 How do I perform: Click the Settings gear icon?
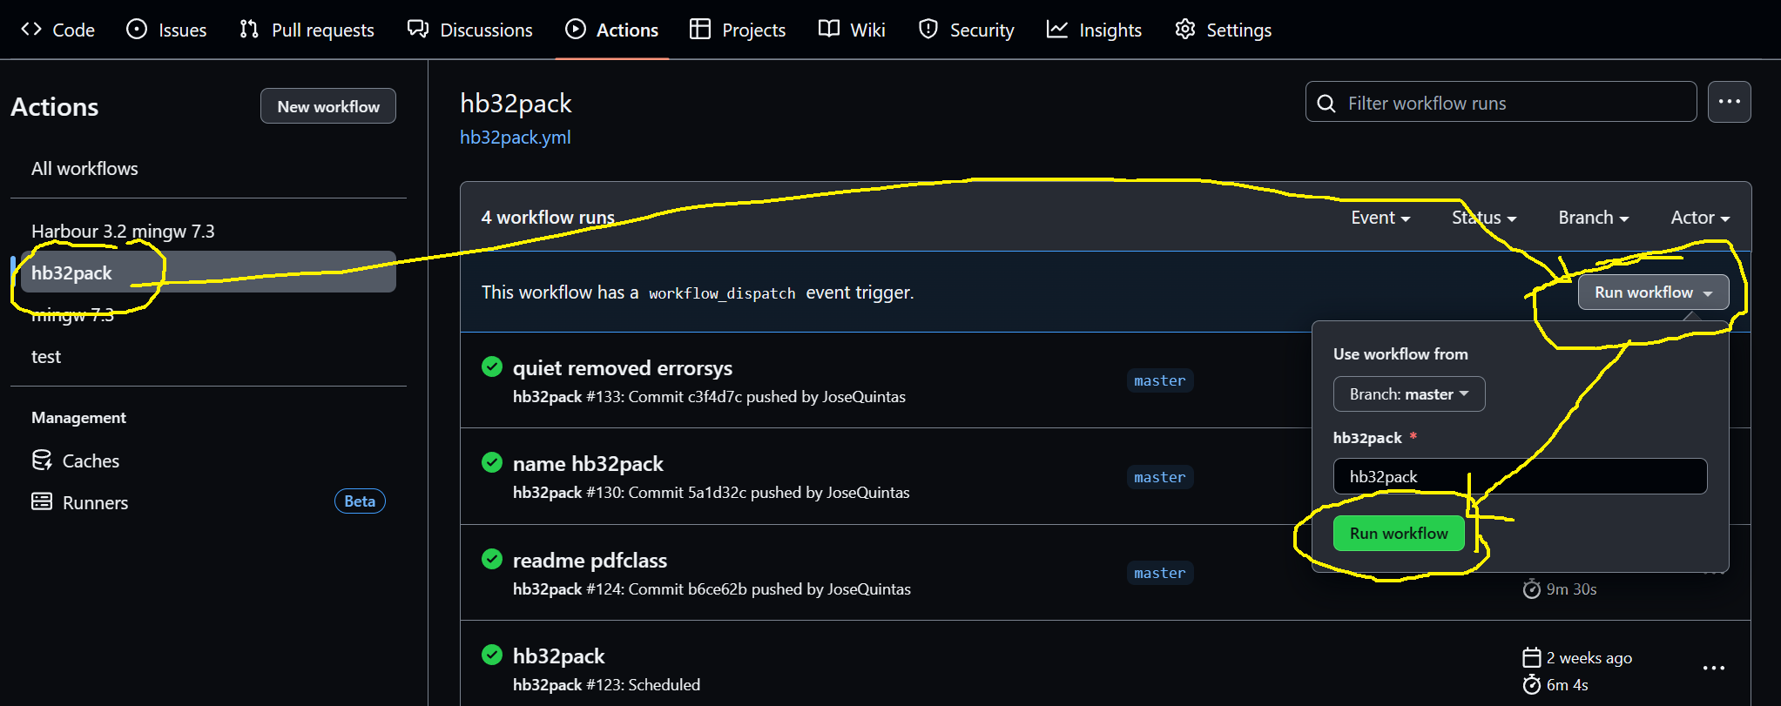pyautogui.click(x=1184, y=30)
